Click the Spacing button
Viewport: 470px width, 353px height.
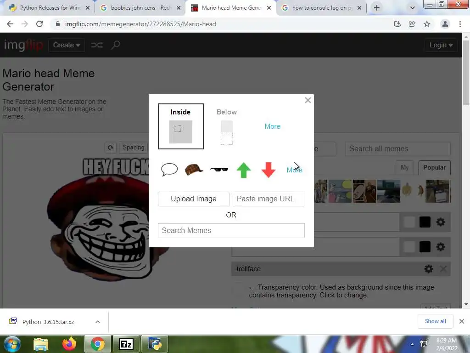tap(134, 148)
